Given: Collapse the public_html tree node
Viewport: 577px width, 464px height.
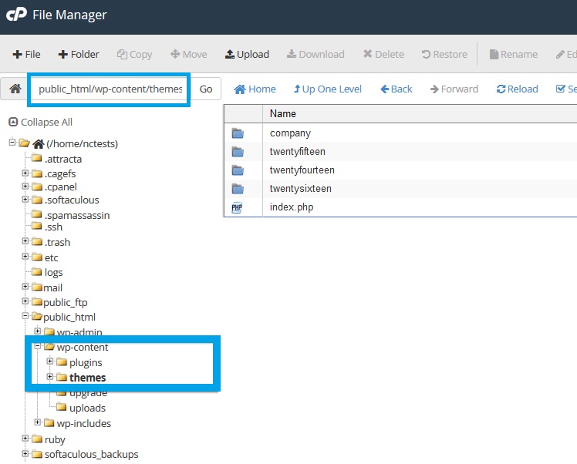Looking at the screenshot, I should point(25,316).
